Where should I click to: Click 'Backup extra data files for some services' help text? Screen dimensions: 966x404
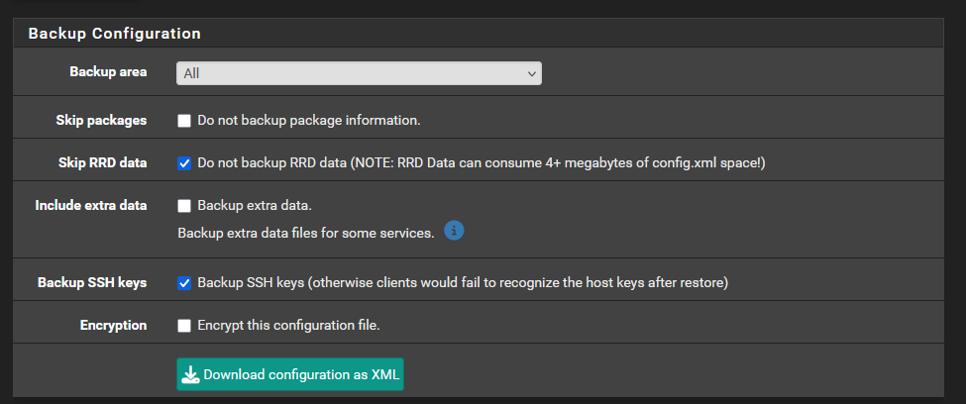click(x=305, y=234)
